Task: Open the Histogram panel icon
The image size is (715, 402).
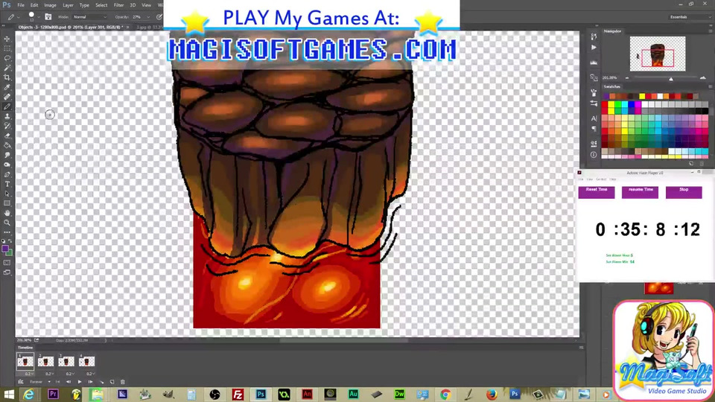Action: tap(594, 63)
